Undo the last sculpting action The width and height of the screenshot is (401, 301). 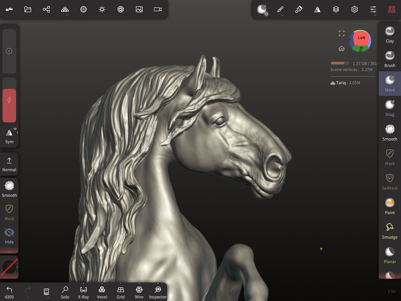[9, 292]
